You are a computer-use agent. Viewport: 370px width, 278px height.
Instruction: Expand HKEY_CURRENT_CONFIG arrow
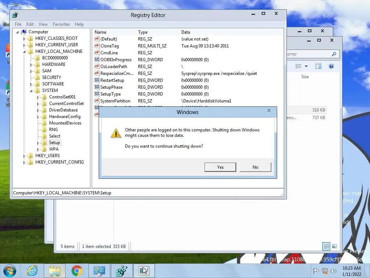[24, 163]
